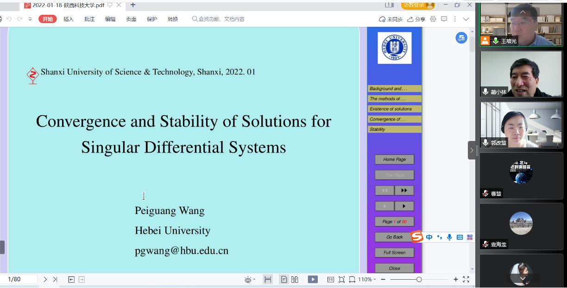Click the actual size 1:1 icon
This screenshot has height=288, width=567.
331,279
